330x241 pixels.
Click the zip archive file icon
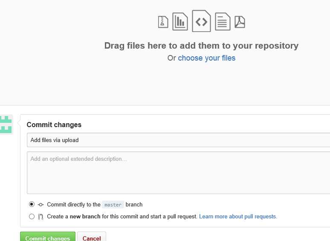[163, 22]
